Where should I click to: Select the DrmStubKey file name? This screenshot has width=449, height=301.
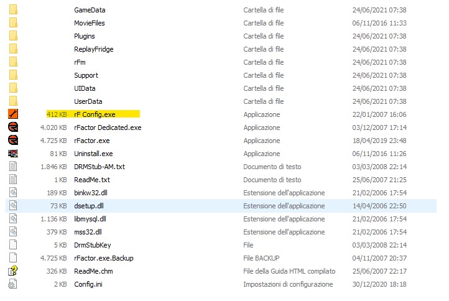[x=93, y=245]
